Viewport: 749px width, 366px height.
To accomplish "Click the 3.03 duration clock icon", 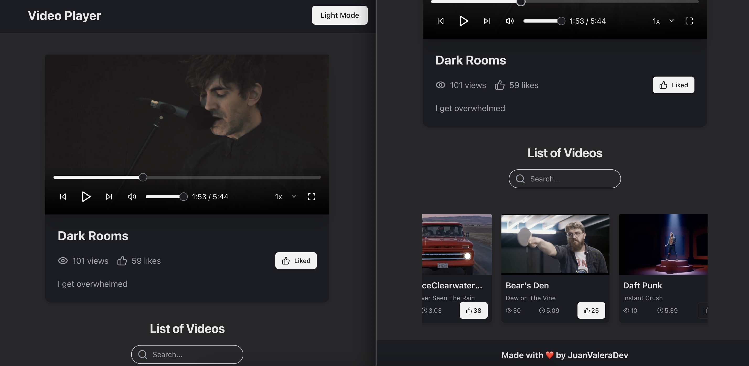I will click(x=425, y=310).
